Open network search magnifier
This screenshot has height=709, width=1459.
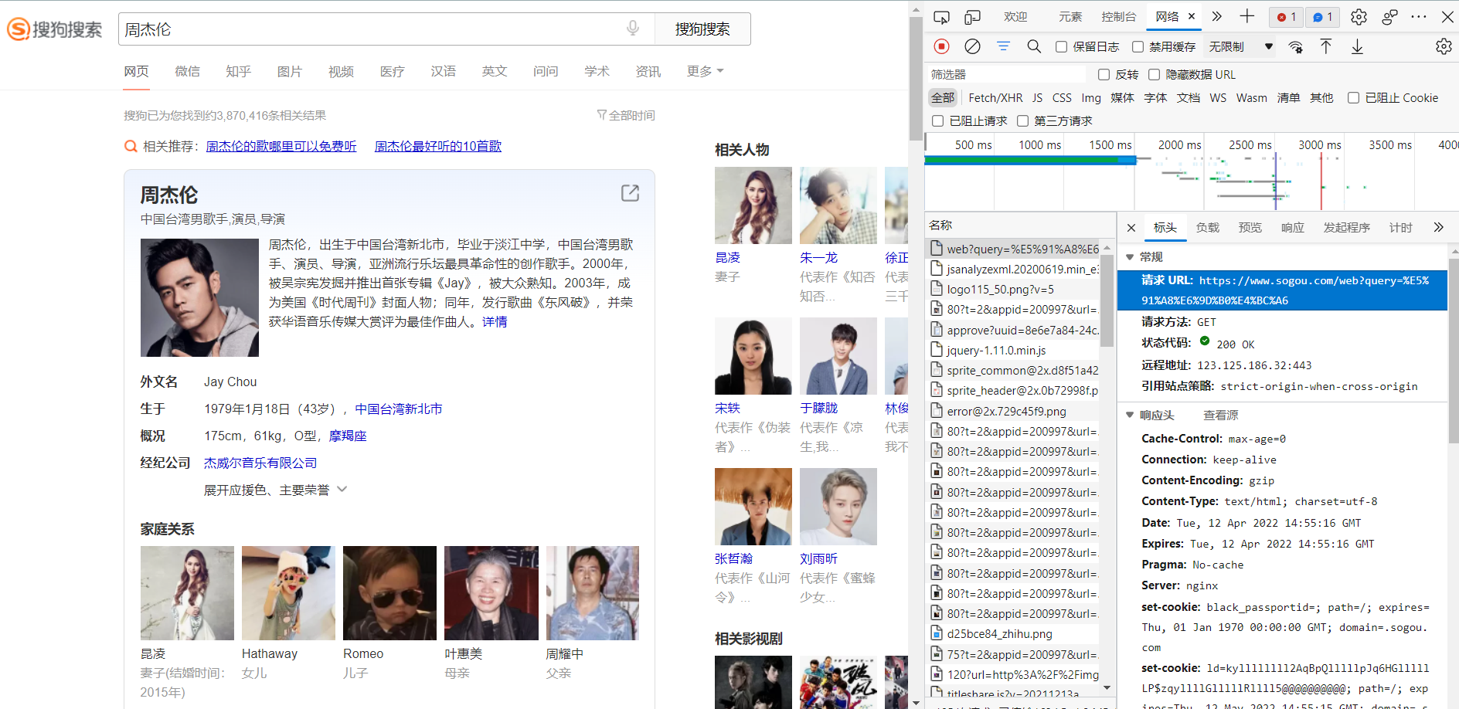point(1034,46)
